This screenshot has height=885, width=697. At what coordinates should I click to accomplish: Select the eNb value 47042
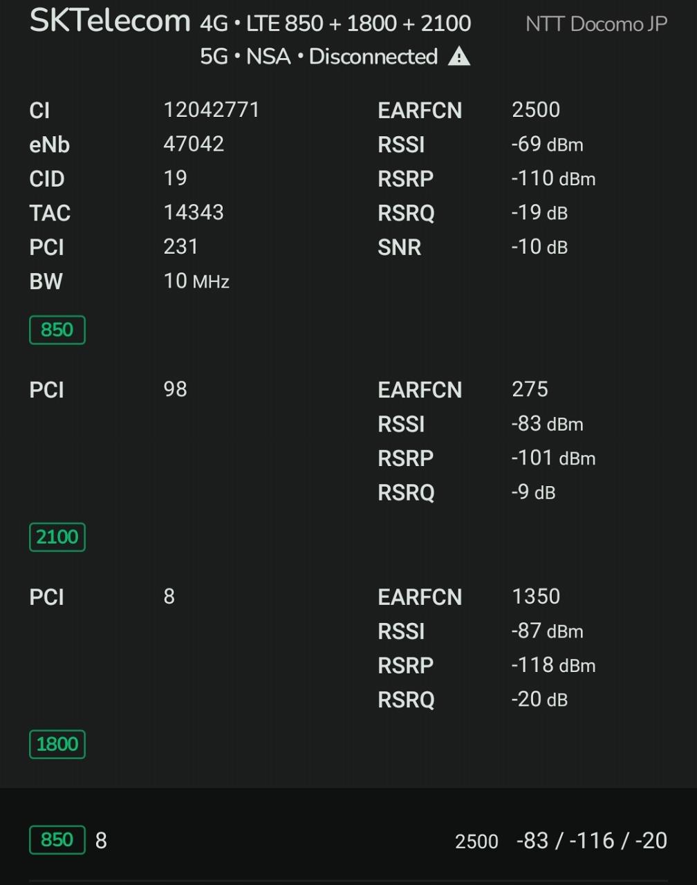(194, 144)
